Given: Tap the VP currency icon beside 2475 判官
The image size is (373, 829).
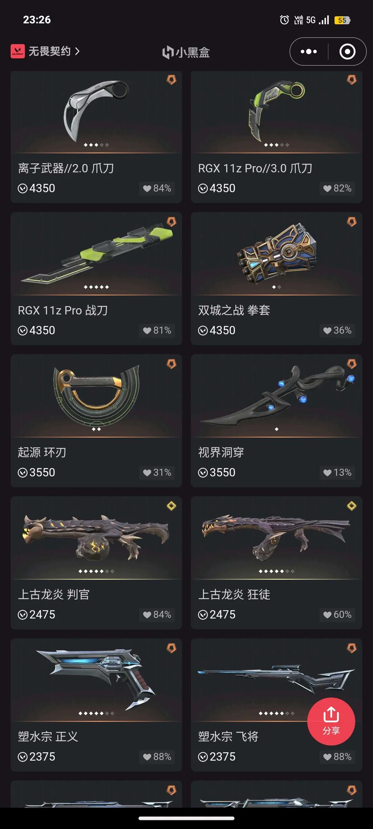Looking at the screenshot, I should 22,615.
